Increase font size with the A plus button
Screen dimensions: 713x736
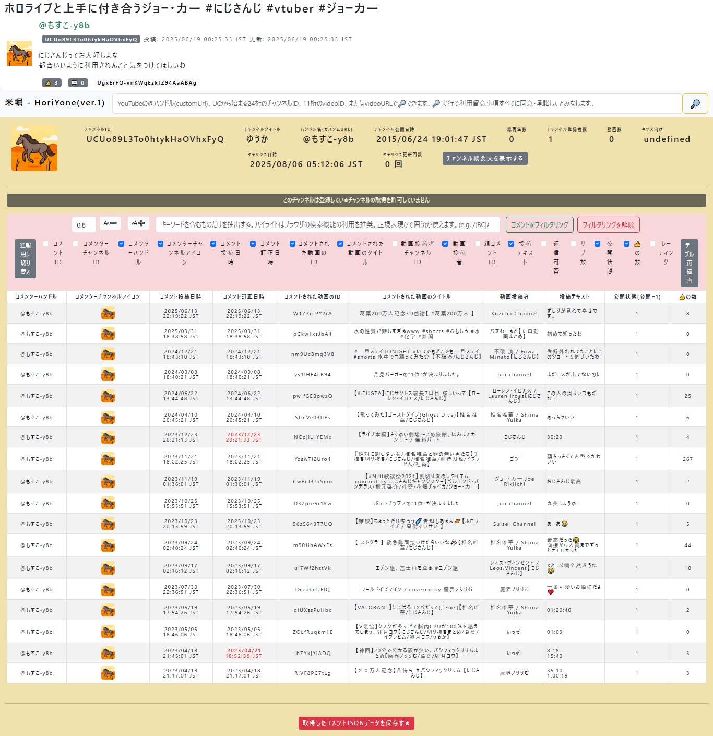(138, 223)
